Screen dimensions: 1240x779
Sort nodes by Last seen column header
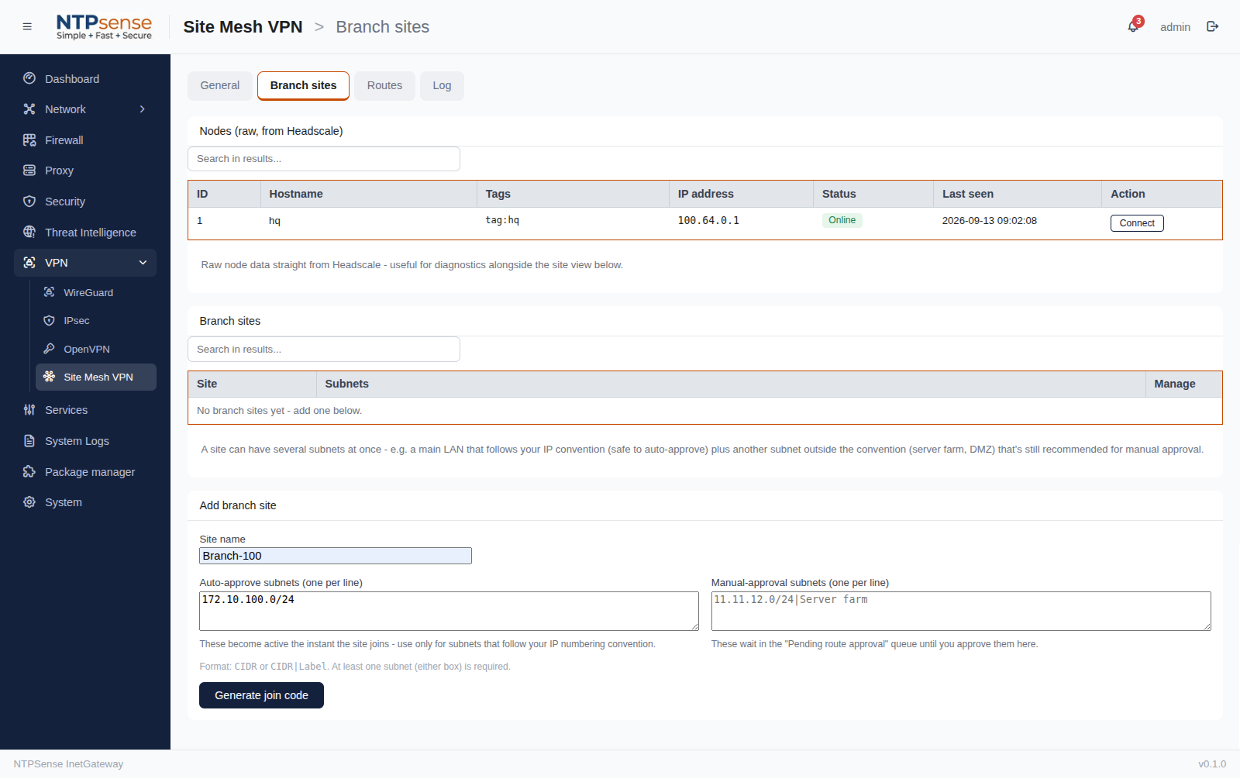(x=1018, y=194)
